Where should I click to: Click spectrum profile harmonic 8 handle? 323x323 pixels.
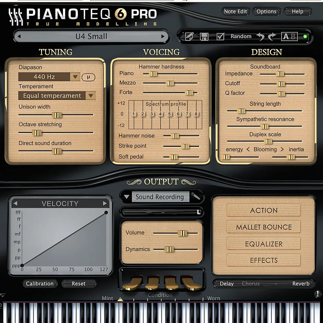click(x=196, y=114)
